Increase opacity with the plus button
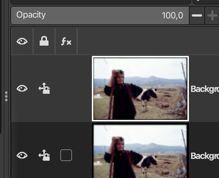Screen dimensions: 219x178 (212, 15)
